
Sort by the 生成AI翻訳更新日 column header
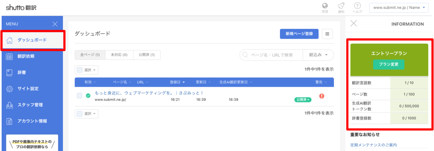pos(235,82)
